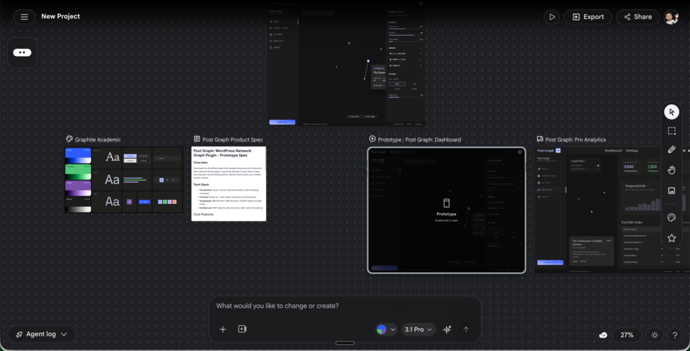Click the star favorites icon in toolbar
This screenshot has width=690, height=351.
click(x=671, y=238)
